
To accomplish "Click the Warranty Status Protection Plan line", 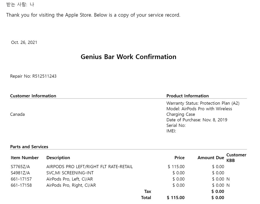I will pyautogui.click(x=203, y=103).
